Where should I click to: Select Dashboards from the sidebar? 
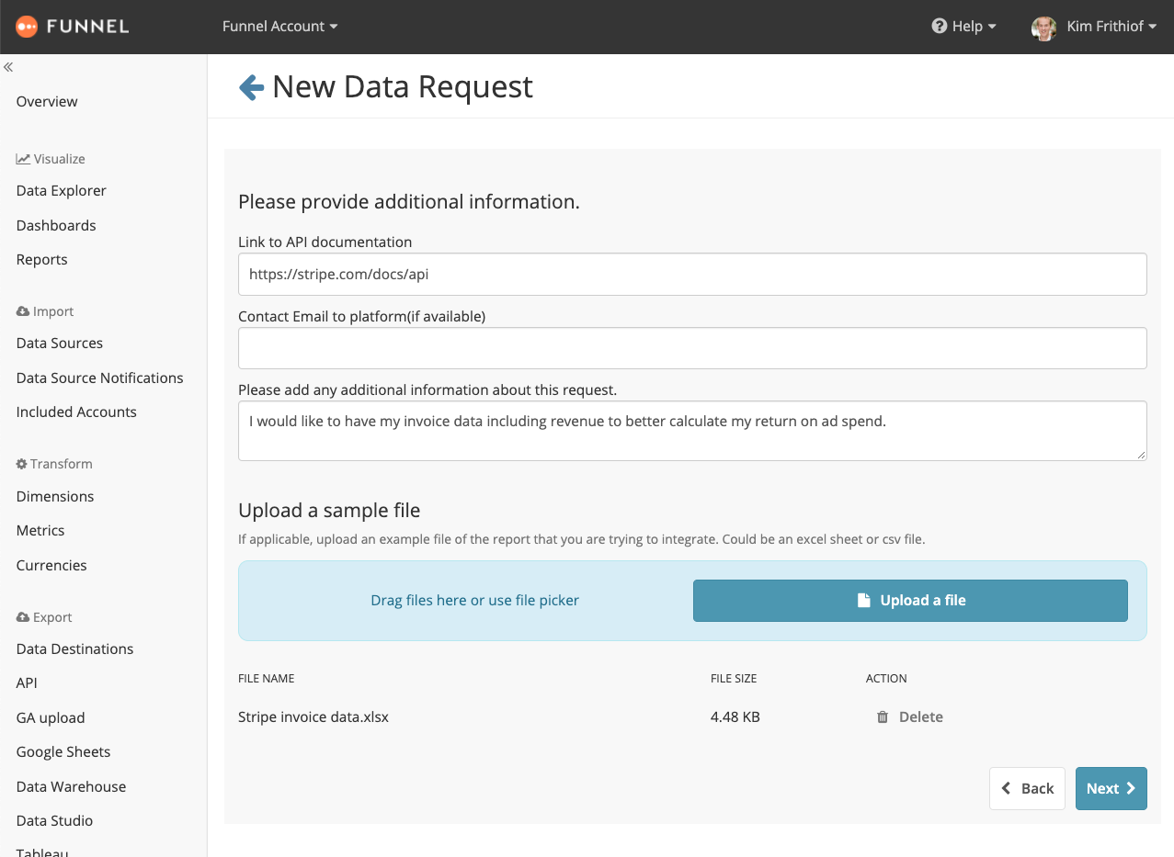[x=56, y=225]
